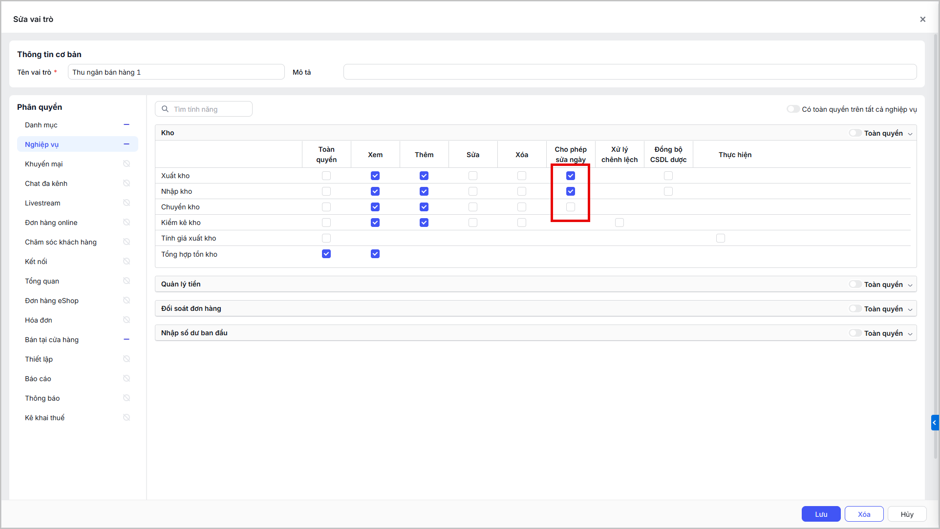Uncheck Thêm permission for Nhập kho

point(424,191)
